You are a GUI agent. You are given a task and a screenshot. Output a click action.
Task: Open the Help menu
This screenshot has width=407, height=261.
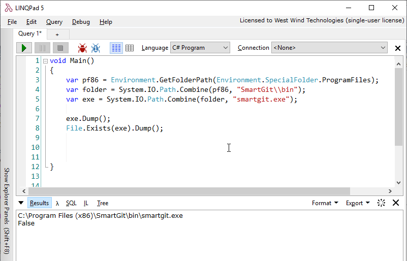[106, 22]
